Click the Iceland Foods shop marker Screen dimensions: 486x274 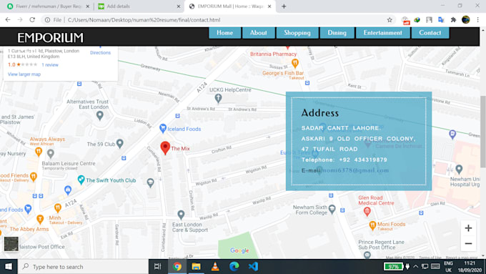pos(163,128)
